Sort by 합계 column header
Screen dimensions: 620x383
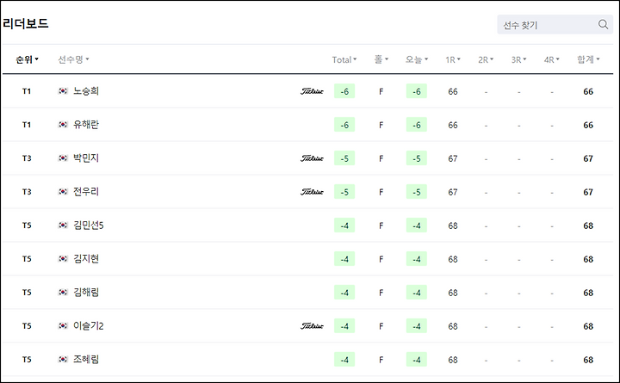[x=588, y=59]
